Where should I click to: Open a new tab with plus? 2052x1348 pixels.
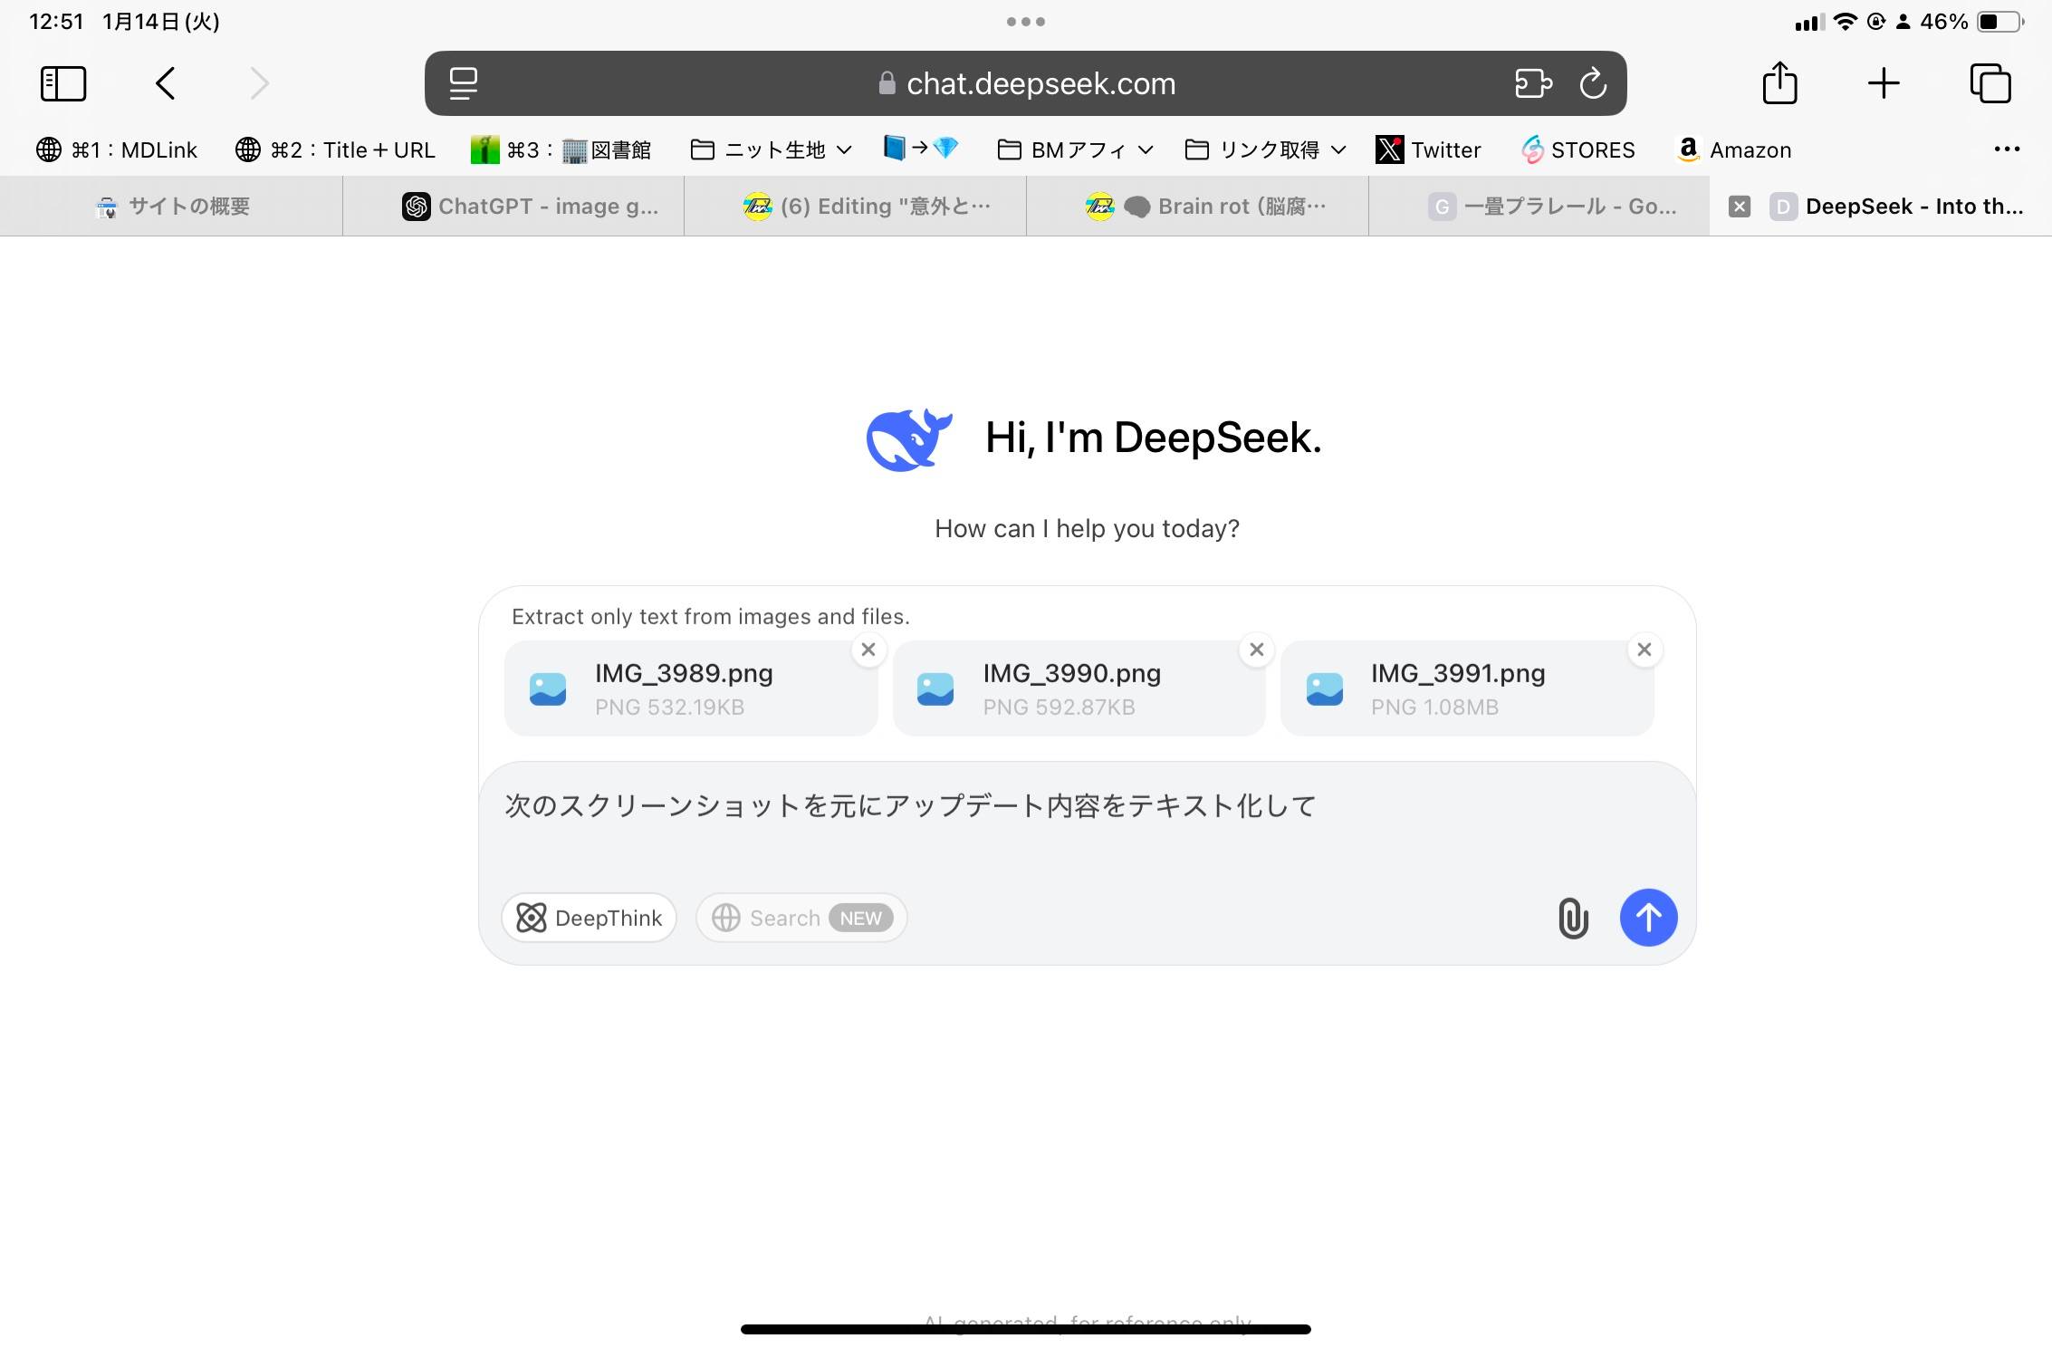tap(1884, 83)
